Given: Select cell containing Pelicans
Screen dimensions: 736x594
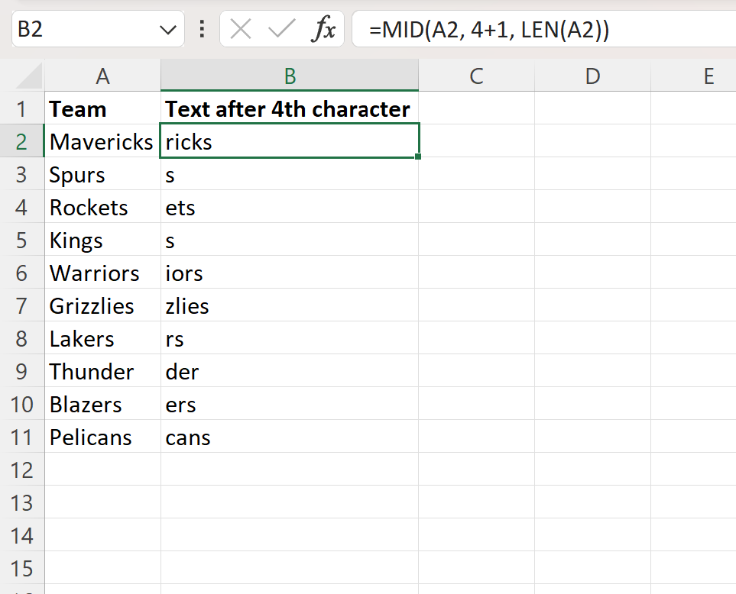Looking at the screenshot, I should tap(103, 437).
